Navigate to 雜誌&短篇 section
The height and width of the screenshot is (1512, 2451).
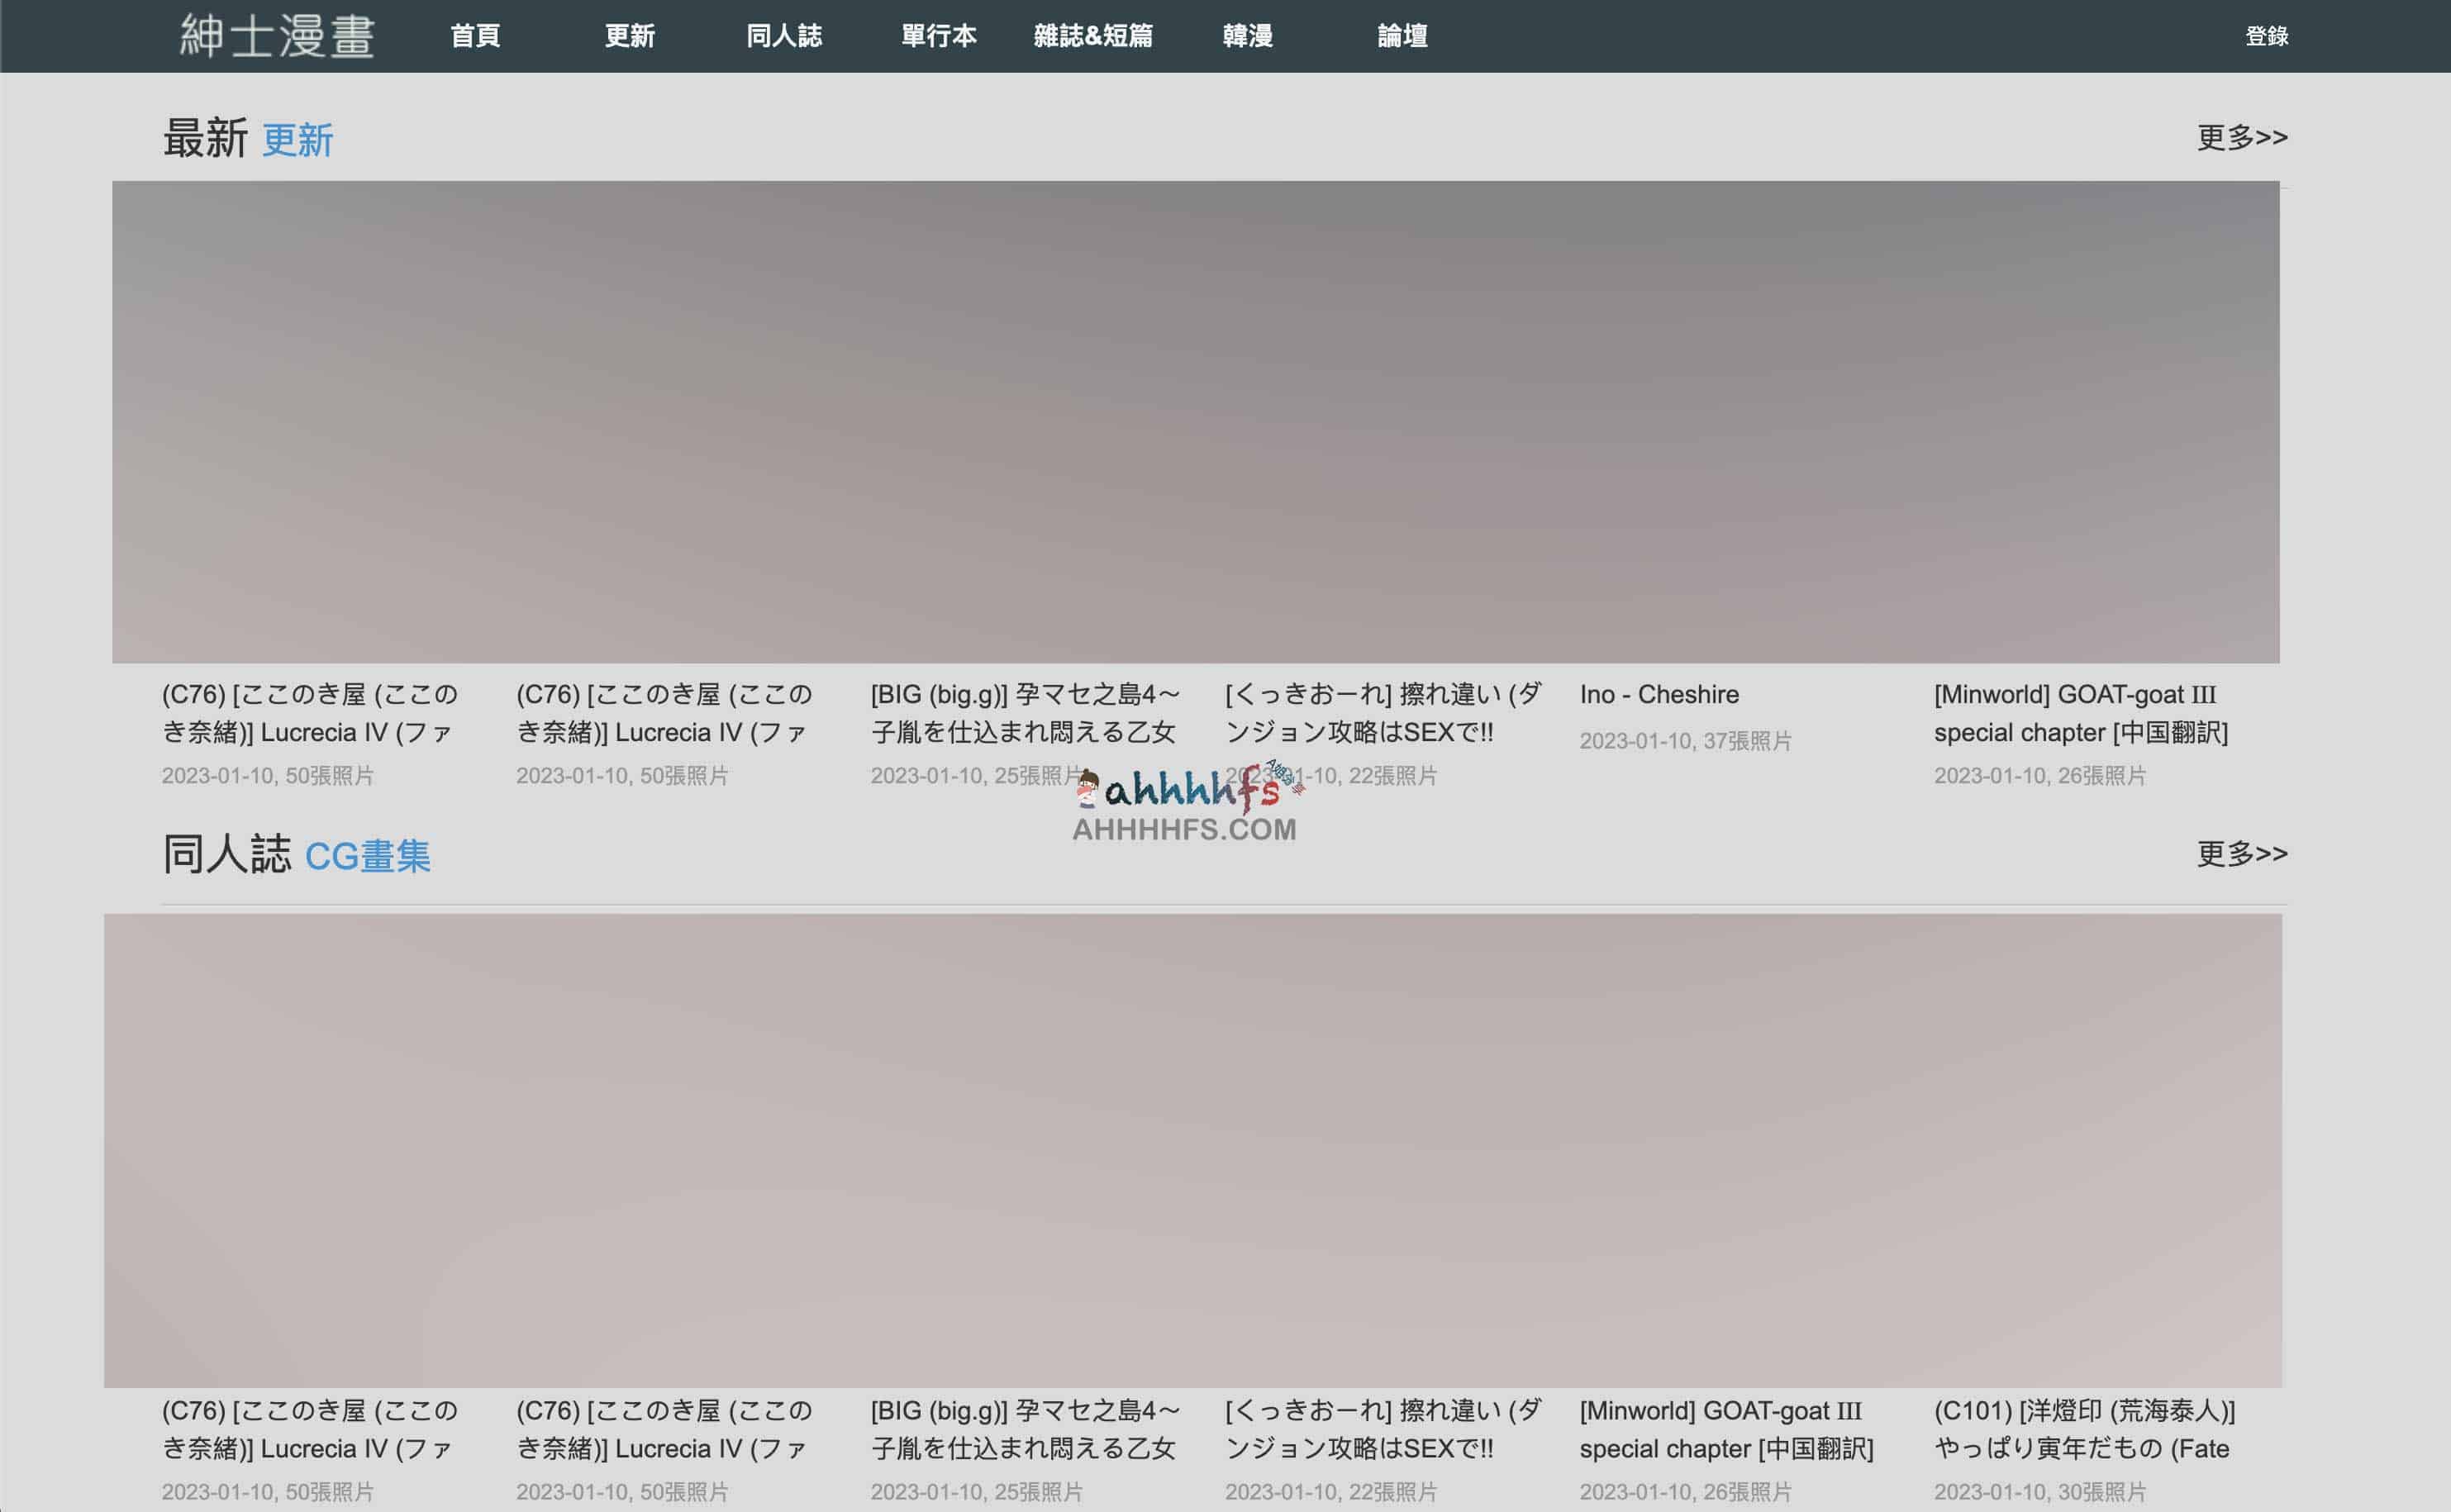tap(1092, 36)
